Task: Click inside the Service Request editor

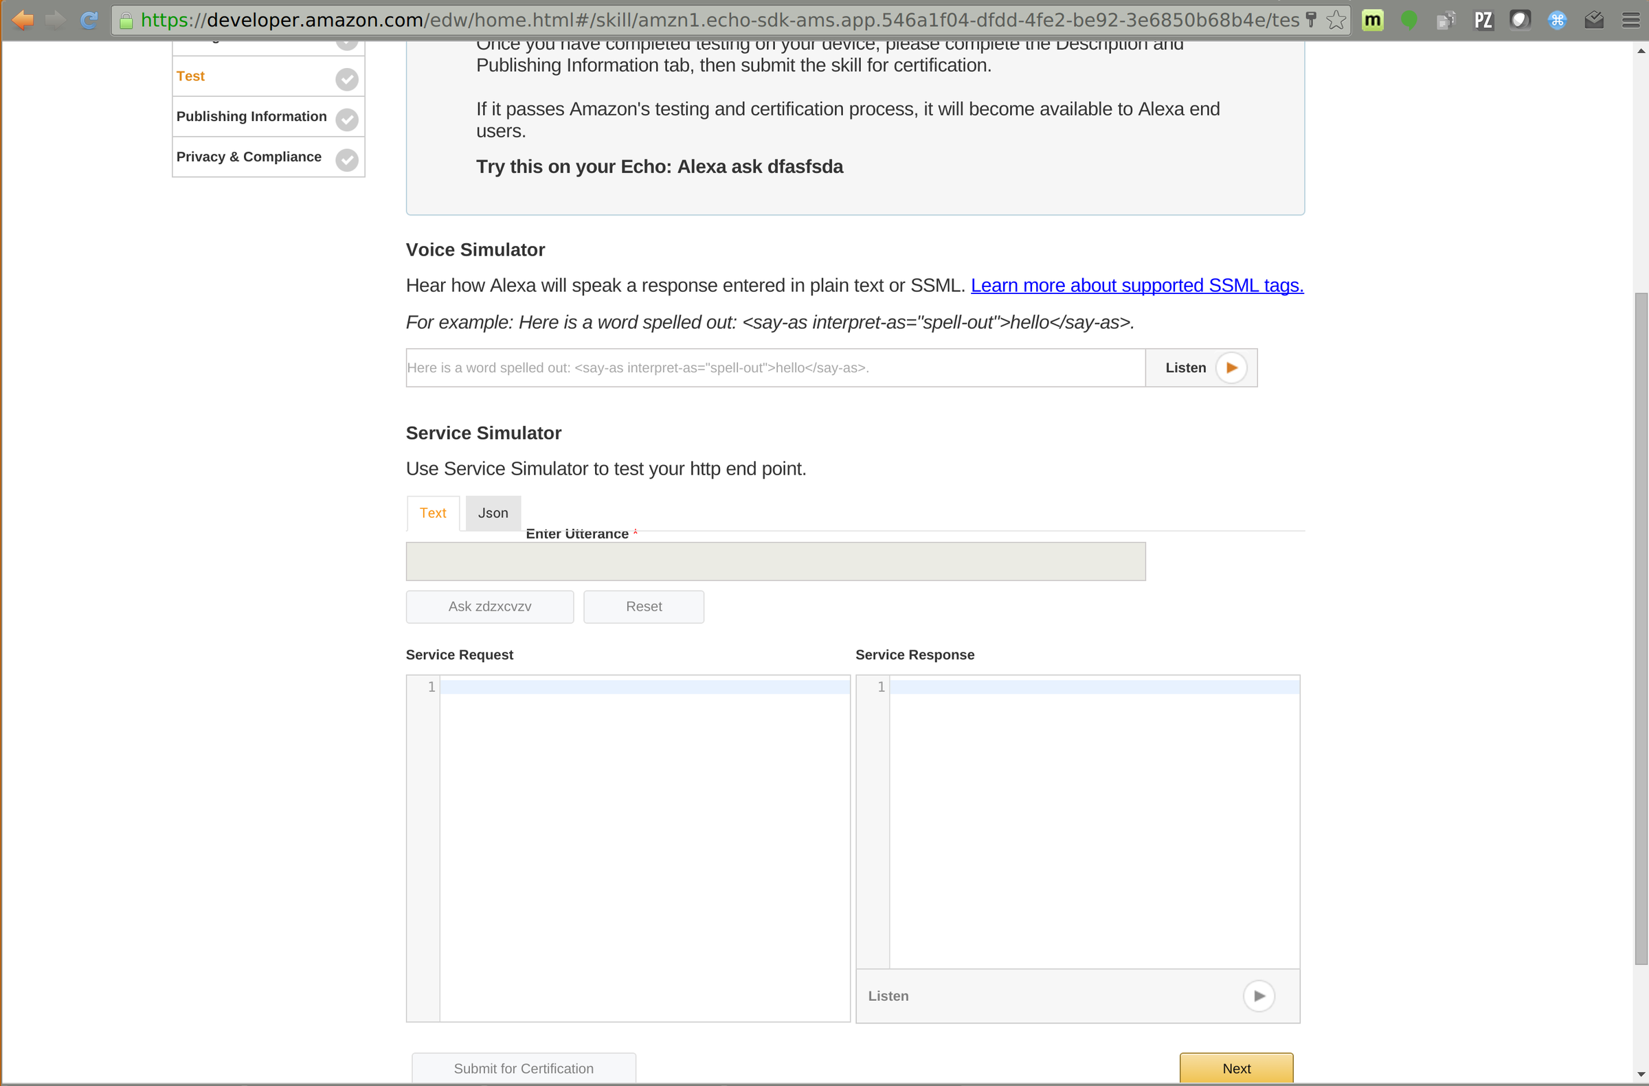Action: (628, 848)
